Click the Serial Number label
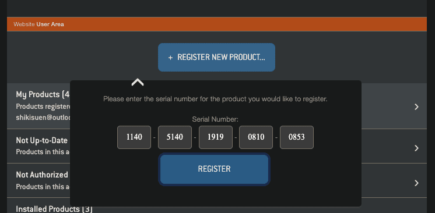This screenshot has width=435, height=213. [x=215, y=119]
